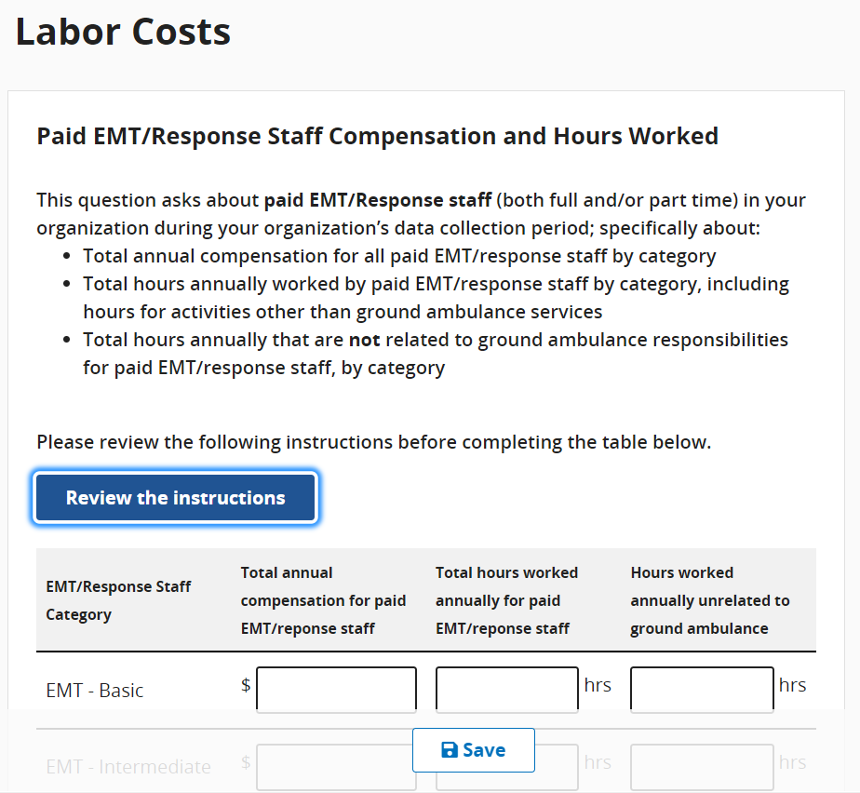Select the EMT/Response Staff Category column header

pyautogui.click(x=118, y=600)
